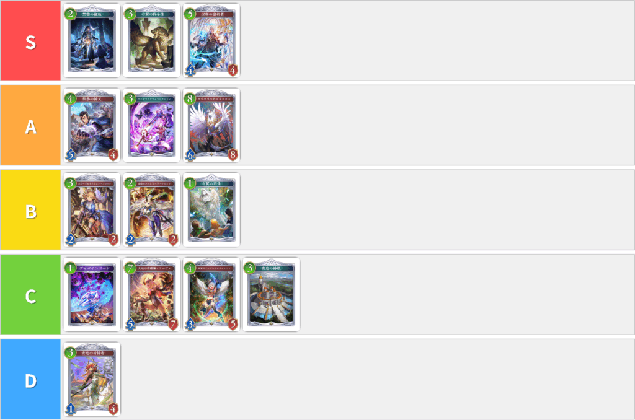Select the red S tier label
The height and width of the screenshot is (420, 635).
point(30,40)
